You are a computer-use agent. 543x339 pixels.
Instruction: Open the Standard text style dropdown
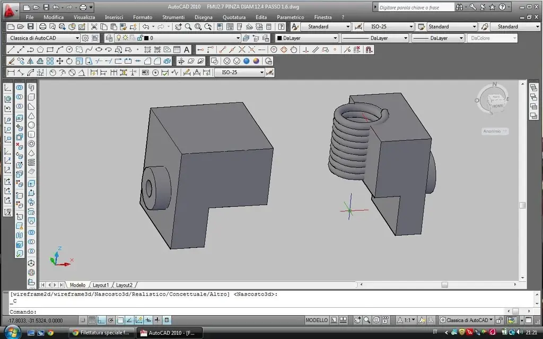point(326,26)
